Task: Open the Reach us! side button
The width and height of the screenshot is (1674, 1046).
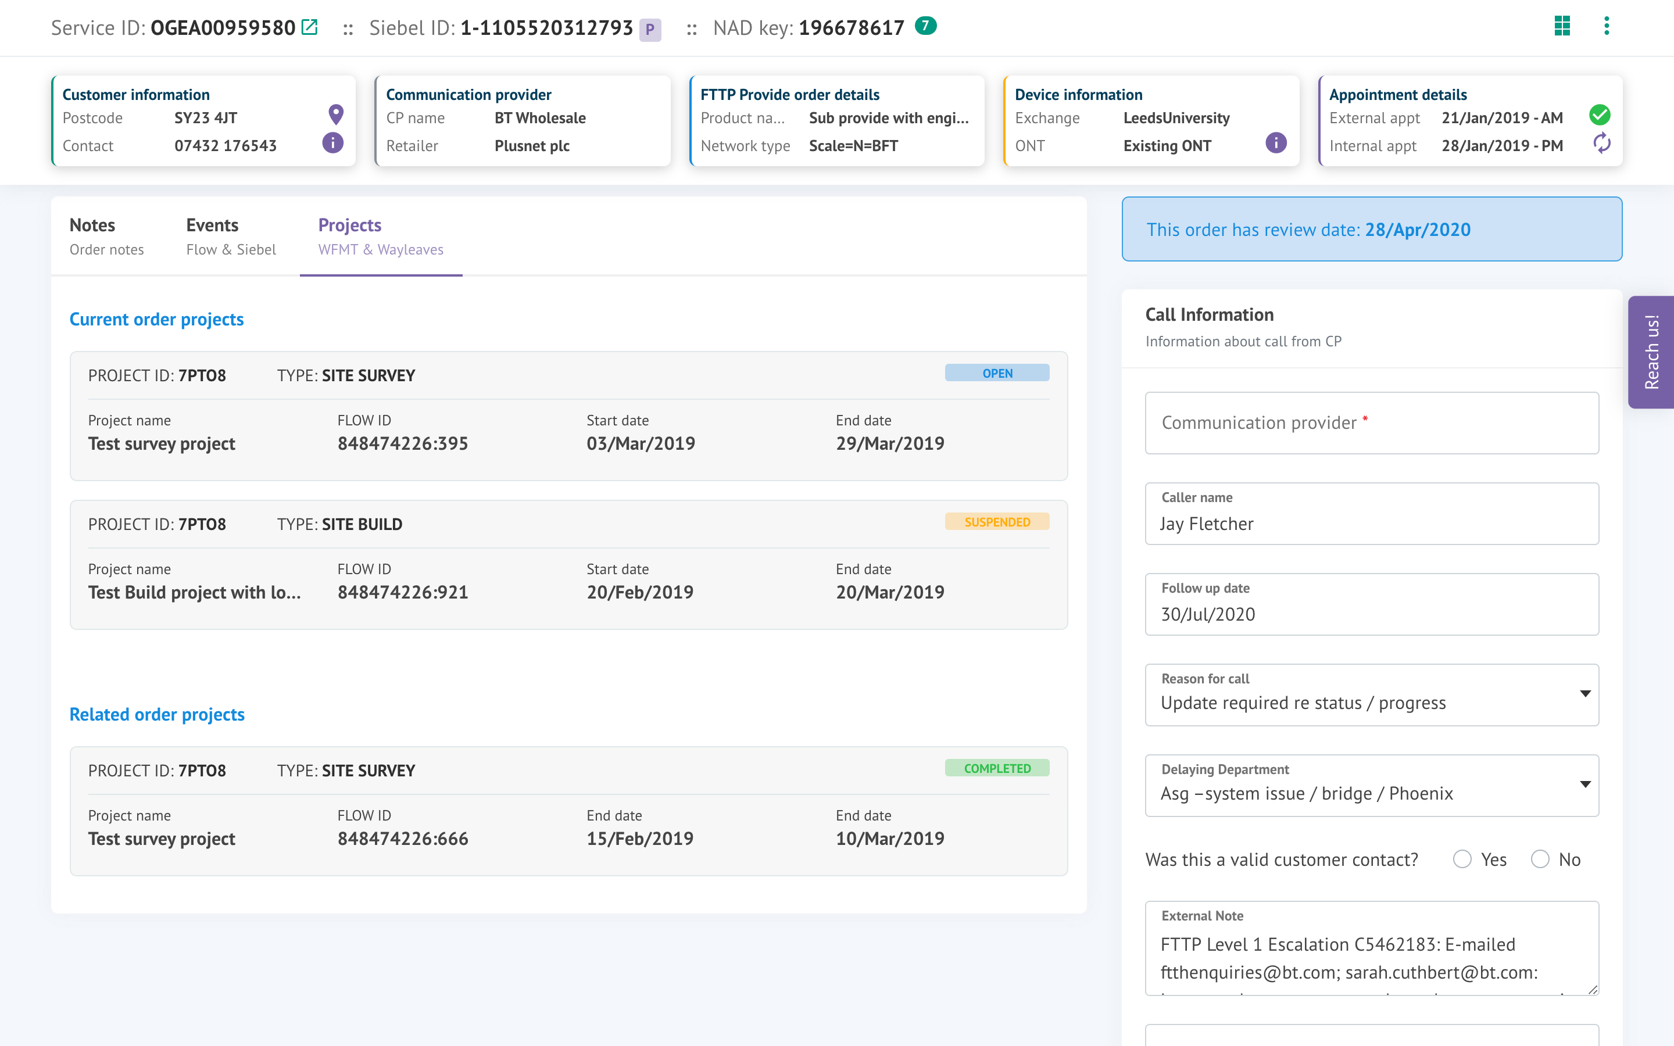Action: click(x=1651, y=352)
